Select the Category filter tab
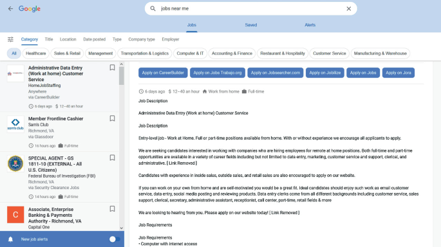 coord(29,39)
